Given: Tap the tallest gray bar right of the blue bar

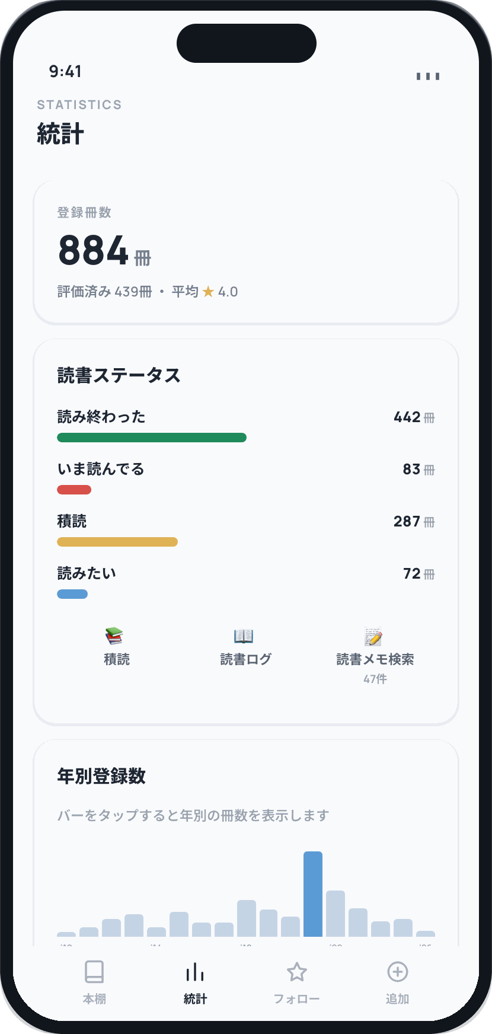Looking at the screenshot, I should (336, 914).
